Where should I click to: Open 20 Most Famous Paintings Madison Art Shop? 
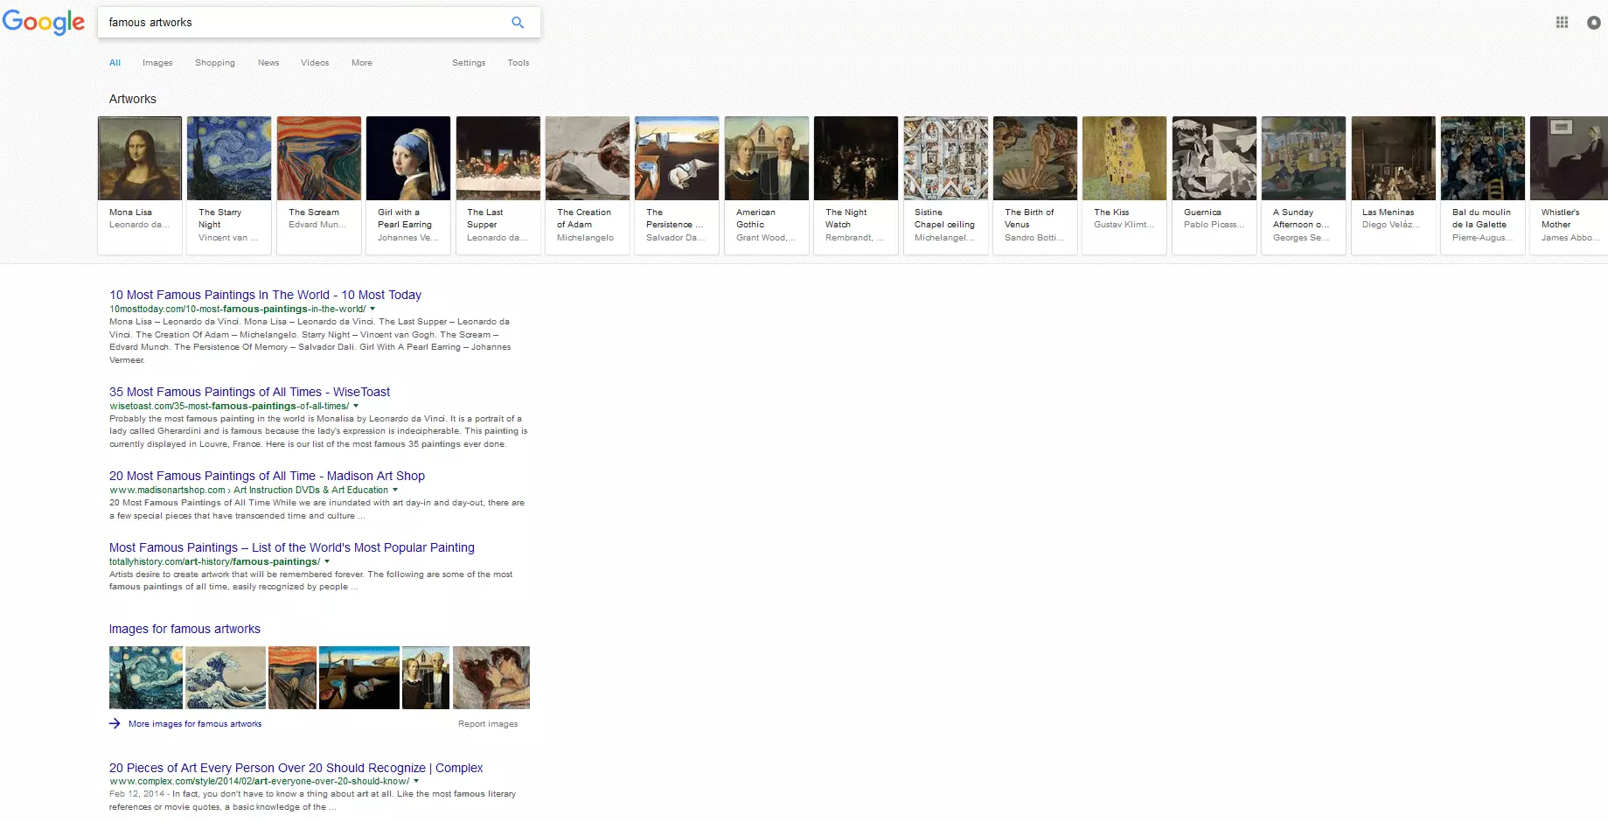(267, 476)
